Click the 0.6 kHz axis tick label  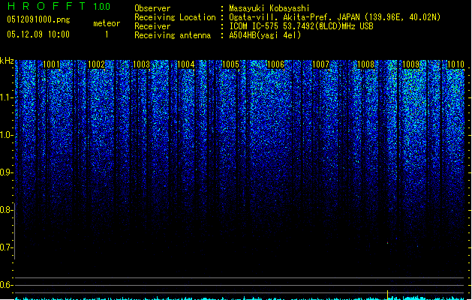tap(6, 285)
